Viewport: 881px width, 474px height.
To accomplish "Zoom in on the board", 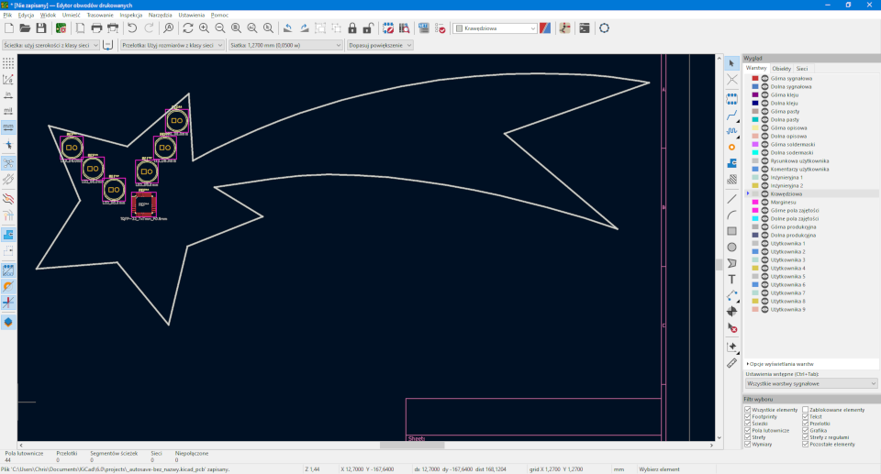I will [x=204, y=28].
